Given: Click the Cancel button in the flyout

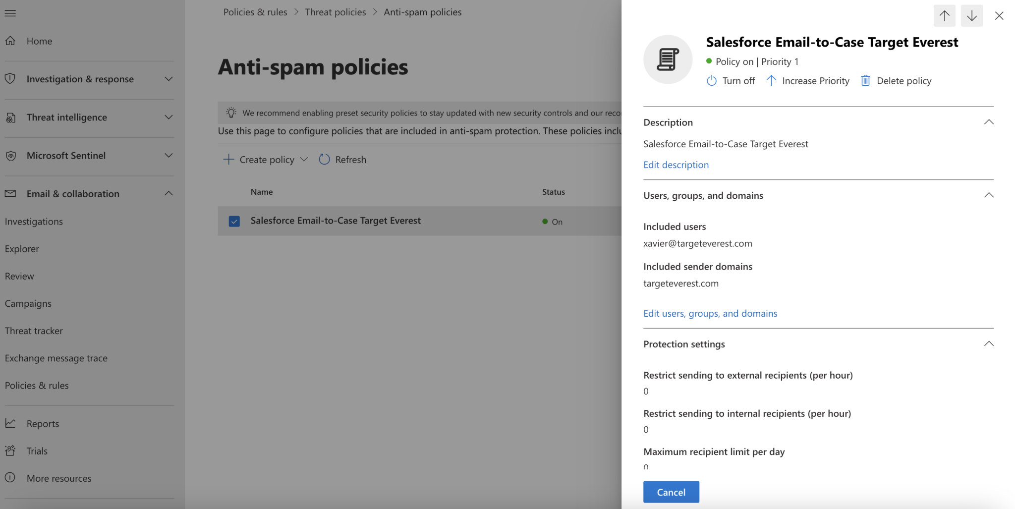Looking at the screenshot, I should (x=671, y=492).
